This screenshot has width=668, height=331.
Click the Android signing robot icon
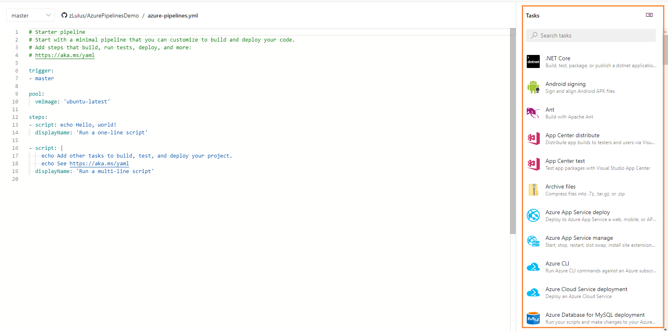(x=533, y=87)
